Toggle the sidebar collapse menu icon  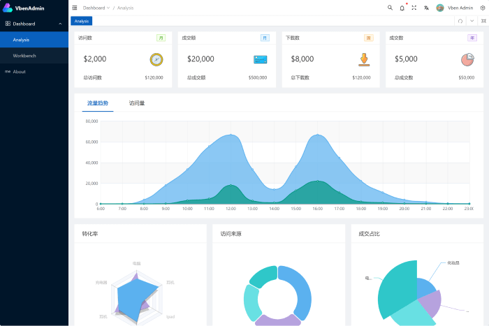pos(75,8)
